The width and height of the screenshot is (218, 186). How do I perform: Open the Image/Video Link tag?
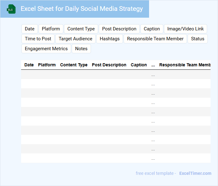[185, 29]
